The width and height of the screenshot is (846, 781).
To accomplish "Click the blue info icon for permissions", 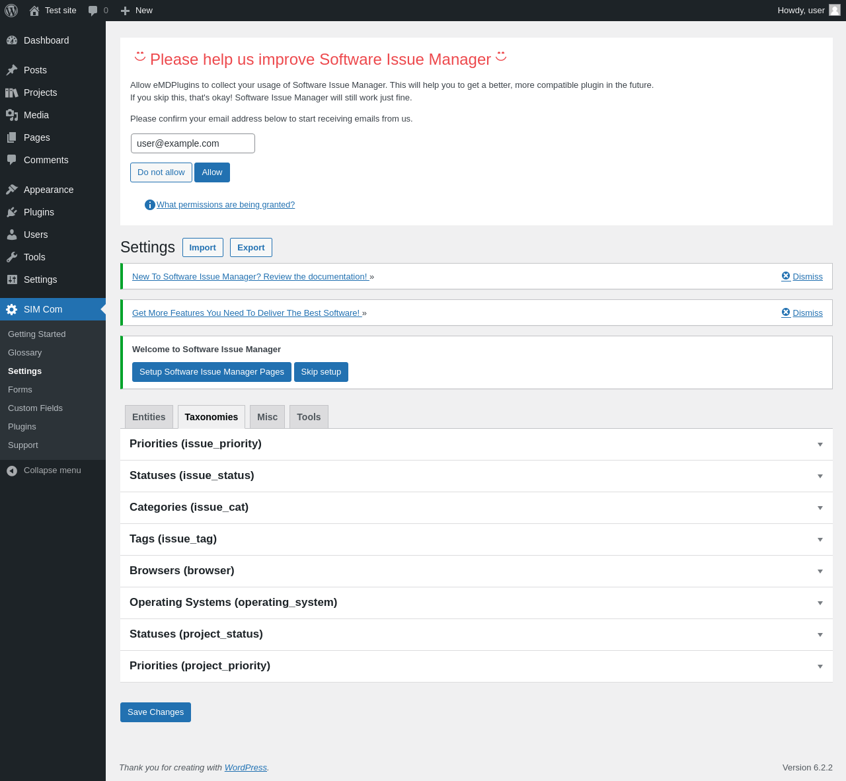I will (150, 205).
